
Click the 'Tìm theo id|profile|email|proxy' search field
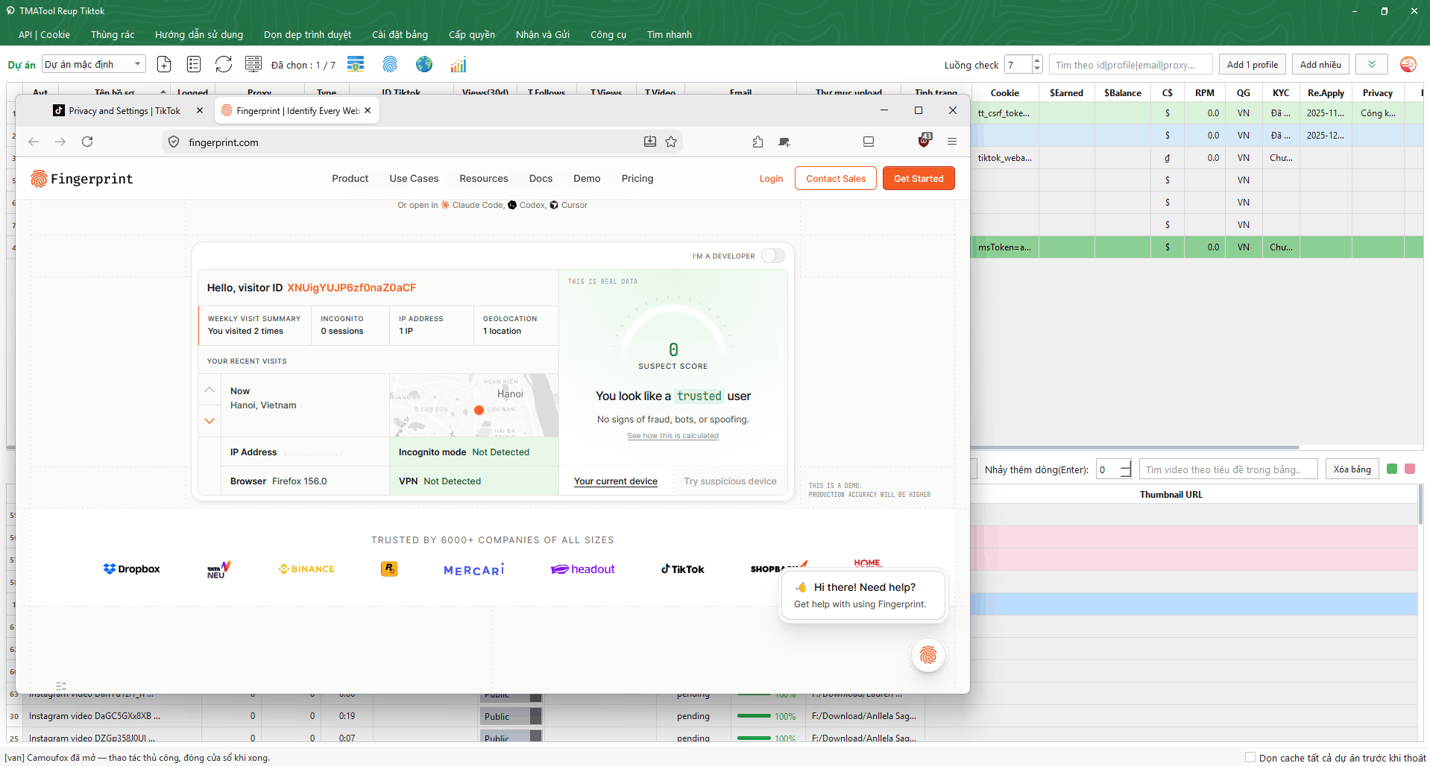coord(1130,65)
